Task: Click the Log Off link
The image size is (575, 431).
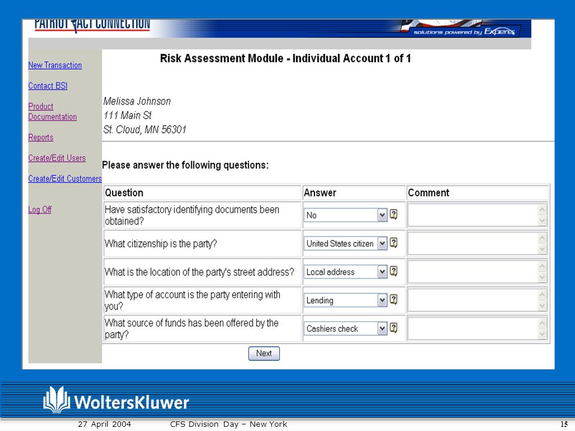Action: (x=40, y=210)
